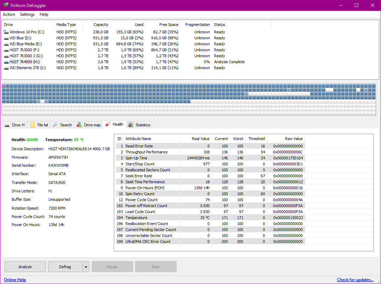Click the Attribute Name column header
381x284 pixels.
pos(152,139)
